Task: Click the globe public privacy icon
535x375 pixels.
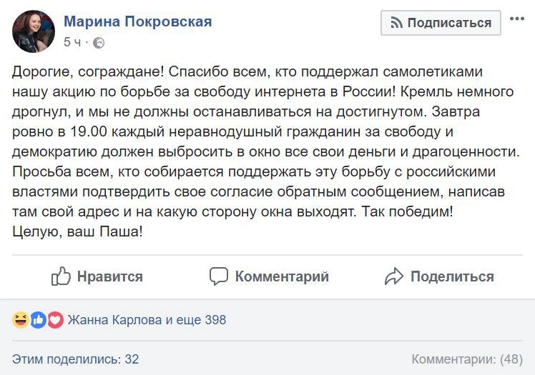Action: tap(99, 43)
